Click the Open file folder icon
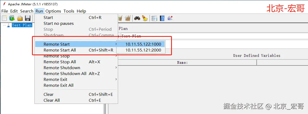The height and width of the screenshot is (114, 308). [20, 18]
